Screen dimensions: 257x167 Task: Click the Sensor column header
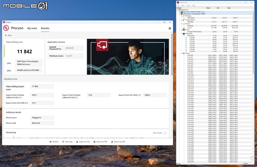(x=191, y=8)
